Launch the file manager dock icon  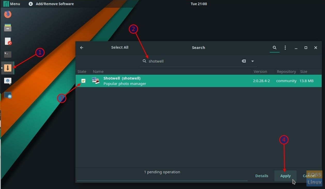[8, 27]
